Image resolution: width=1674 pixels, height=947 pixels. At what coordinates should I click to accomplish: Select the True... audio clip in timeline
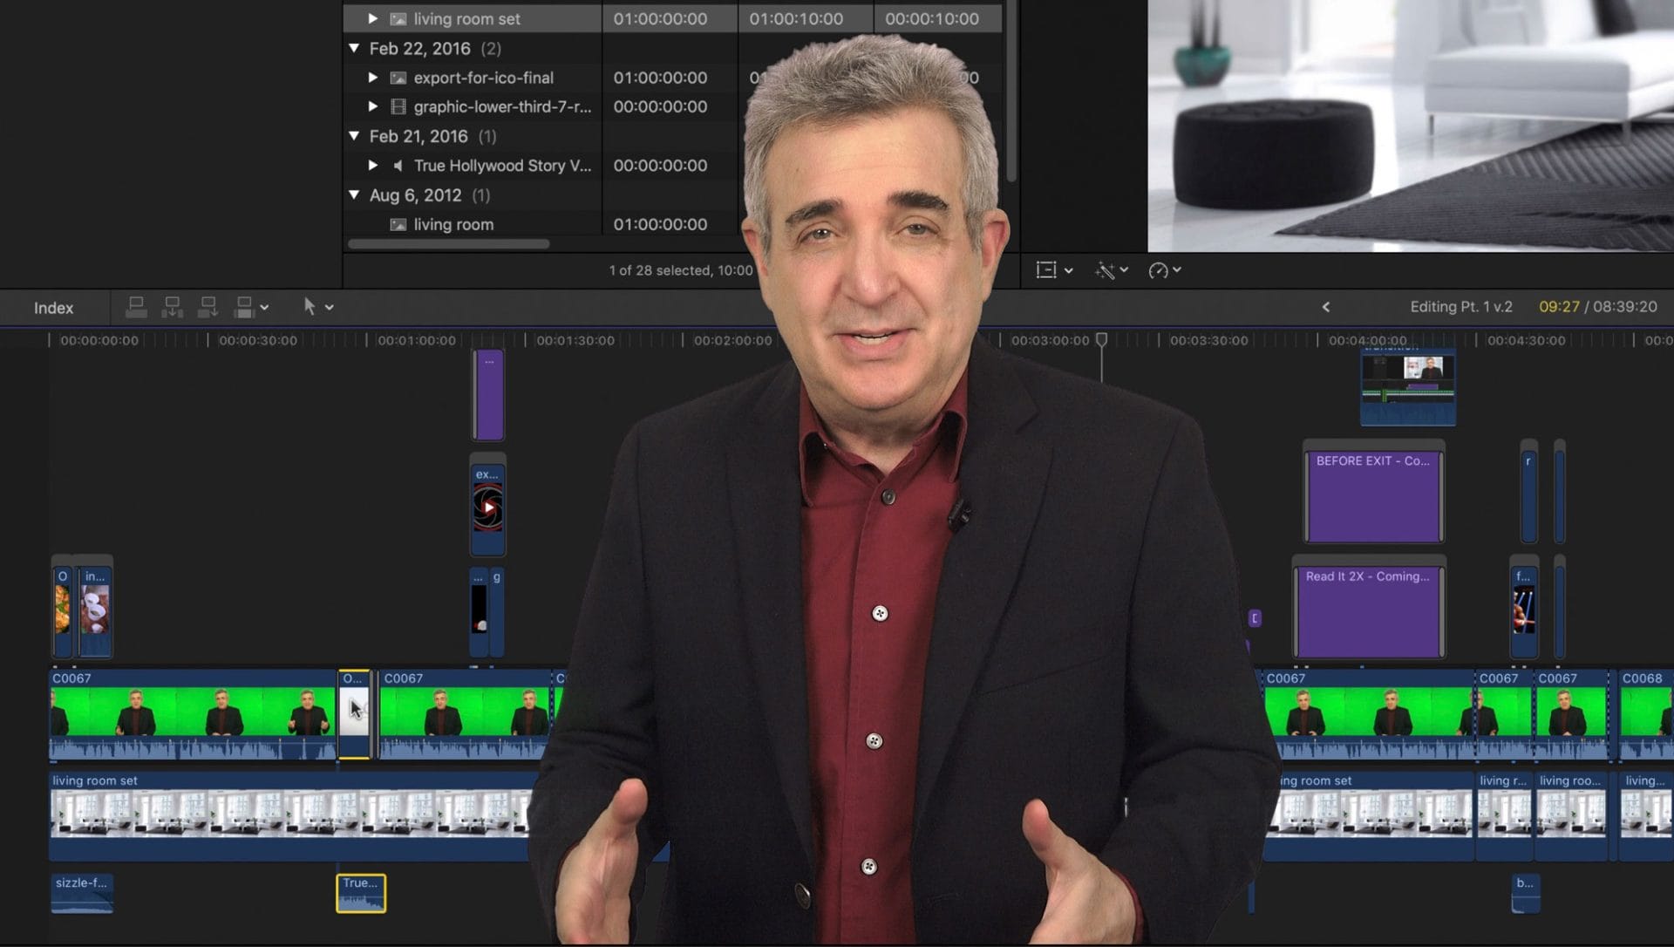pyautogui.click(x=361, y=894)
